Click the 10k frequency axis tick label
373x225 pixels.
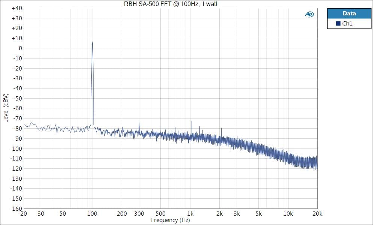tap(288, 214)
